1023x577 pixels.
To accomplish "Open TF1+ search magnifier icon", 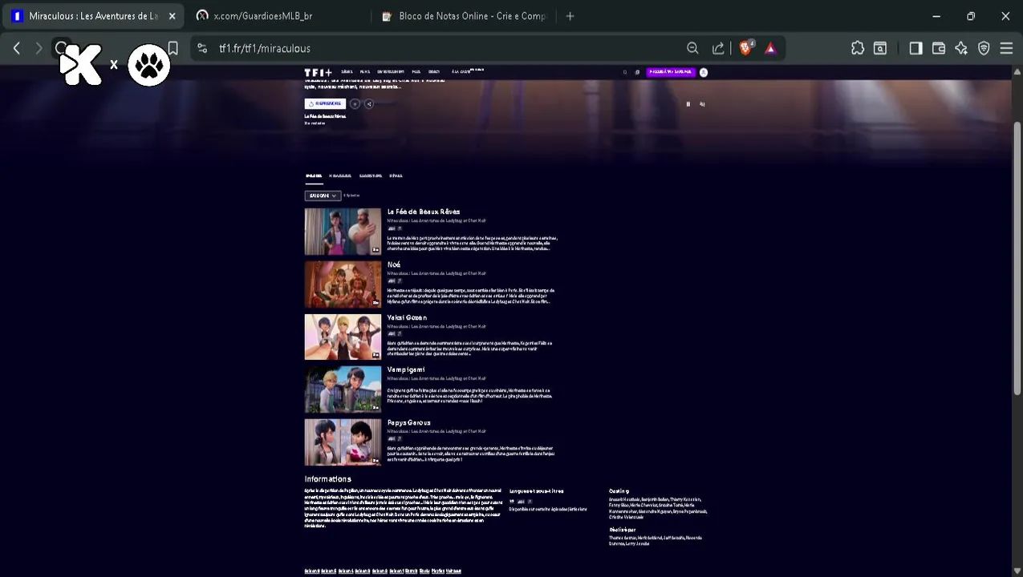I will [x=625, y=72].
